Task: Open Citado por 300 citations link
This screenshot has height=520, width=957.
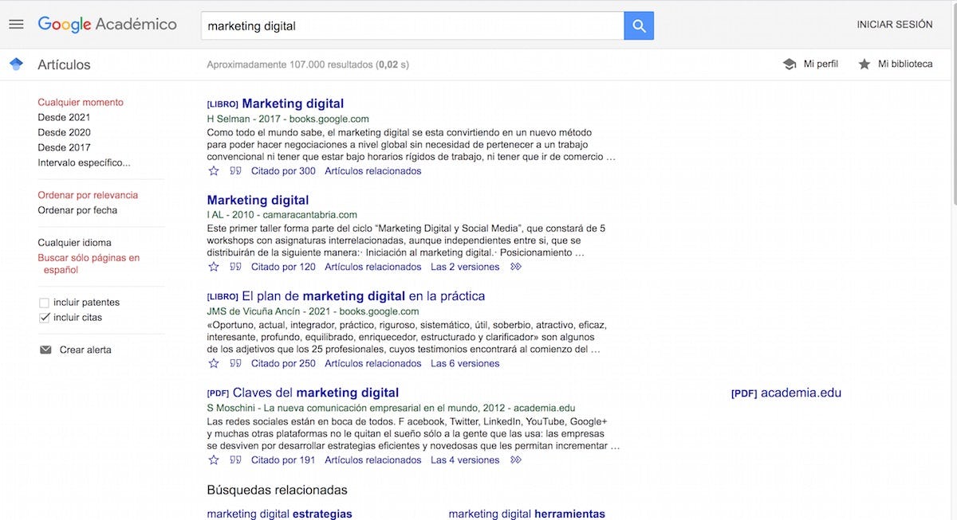Action: coord(283,171)
